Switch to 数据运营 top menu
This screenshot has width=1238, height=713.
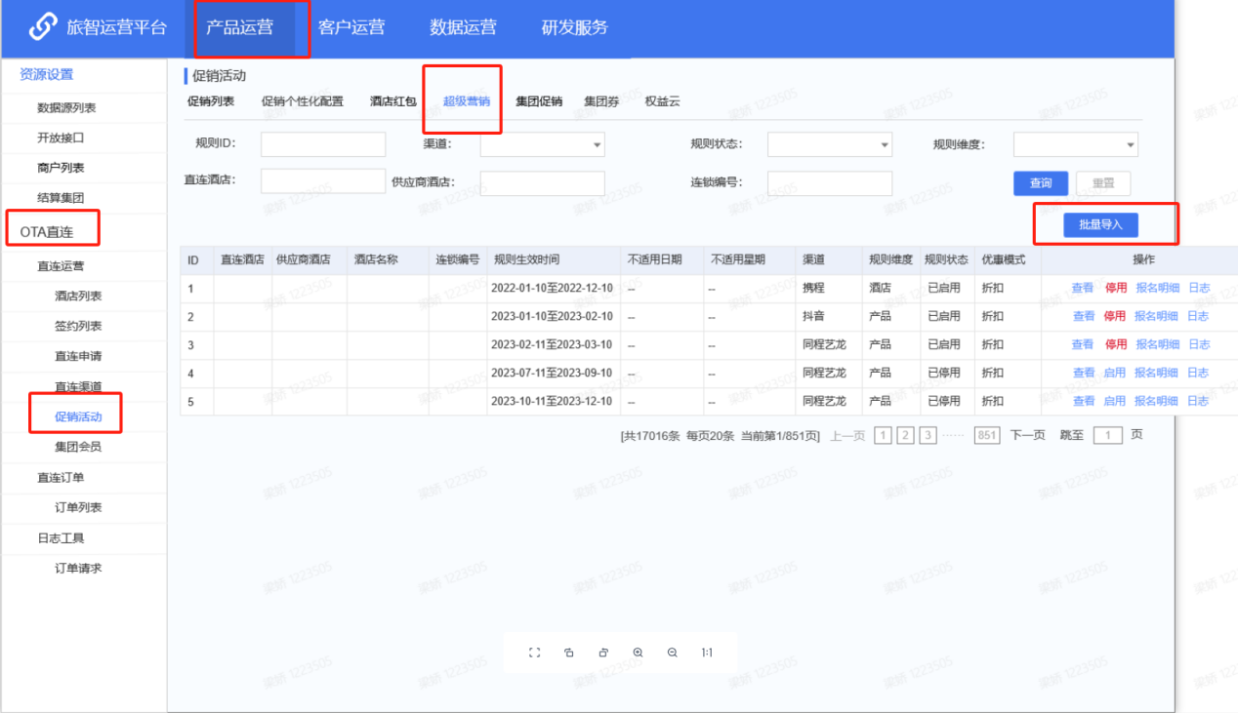click(463, 27)
